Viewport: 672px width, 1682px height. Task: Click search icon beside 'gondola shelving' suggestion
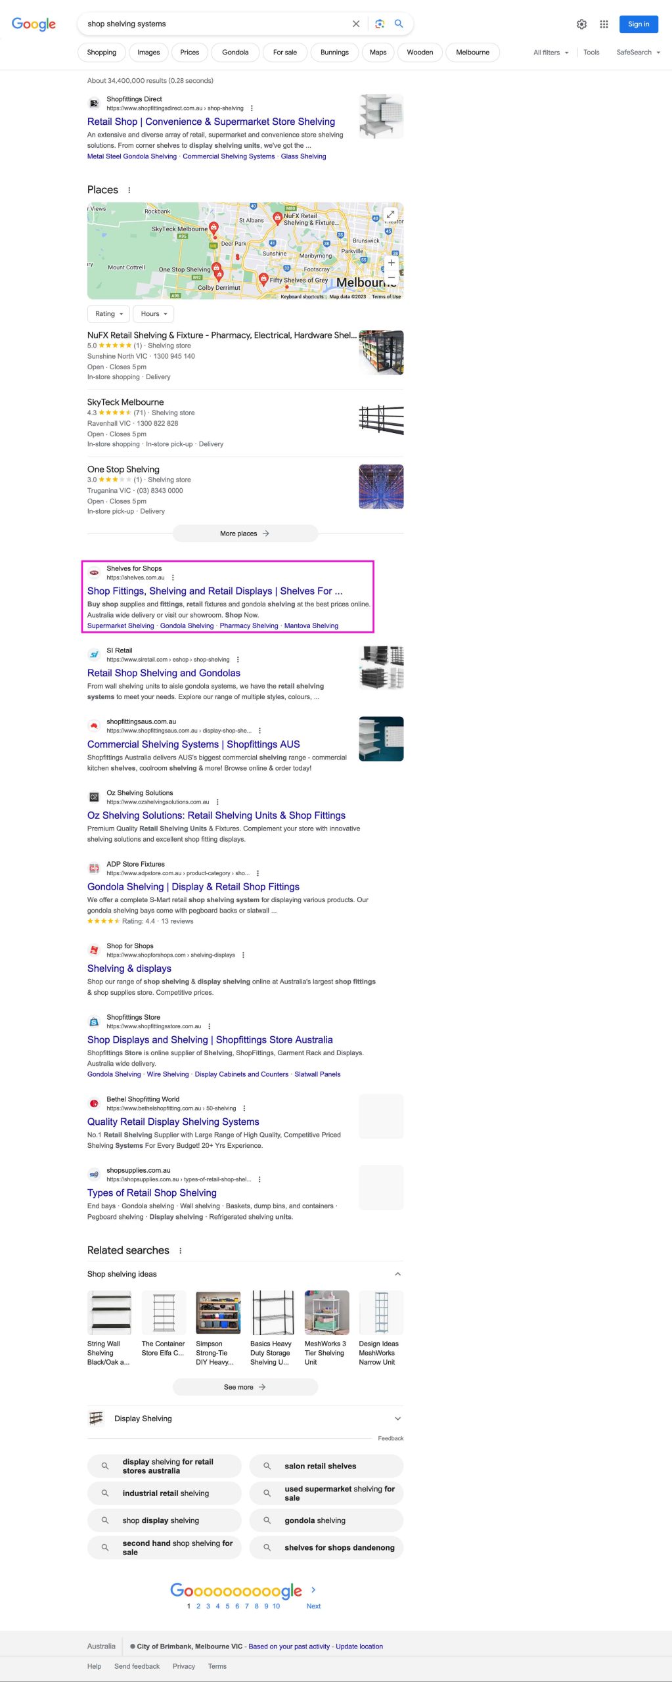pyautogui.click(x=267, y=1520)
